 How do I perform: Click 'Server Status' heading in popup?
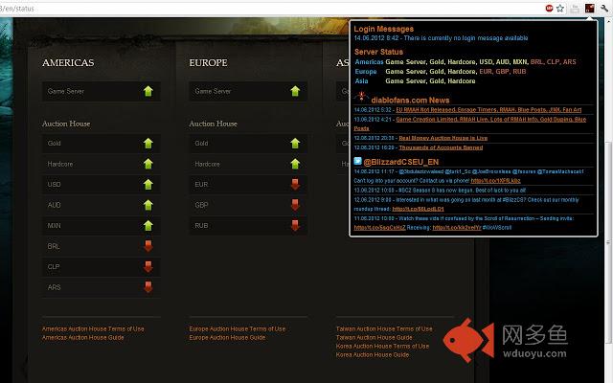(378, 52)
